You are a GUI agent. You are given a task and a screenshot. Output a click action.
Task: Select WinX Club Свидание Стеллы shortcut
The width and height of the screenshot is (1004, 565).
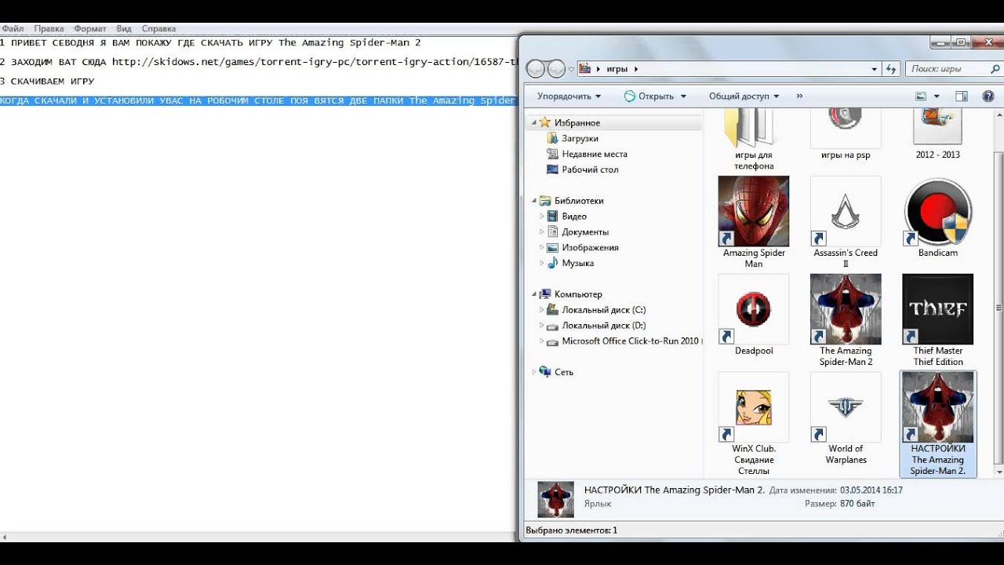click(754, 424)
